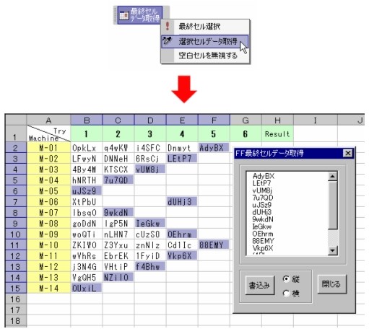Click the 閉じる button

point(331,284)
